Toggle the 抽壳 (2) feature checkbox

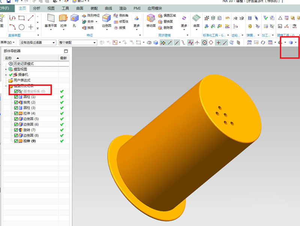point(16,102)
